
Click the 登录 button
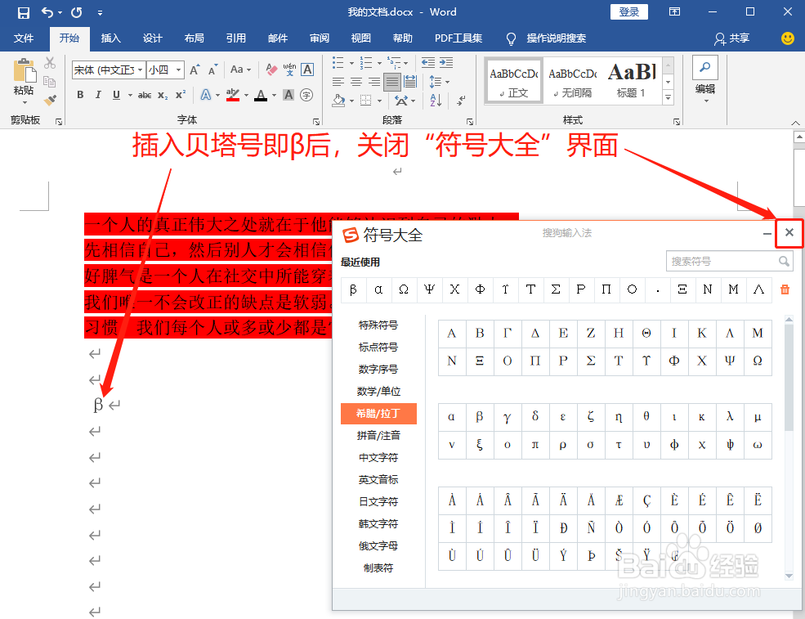tap(628, 11)
